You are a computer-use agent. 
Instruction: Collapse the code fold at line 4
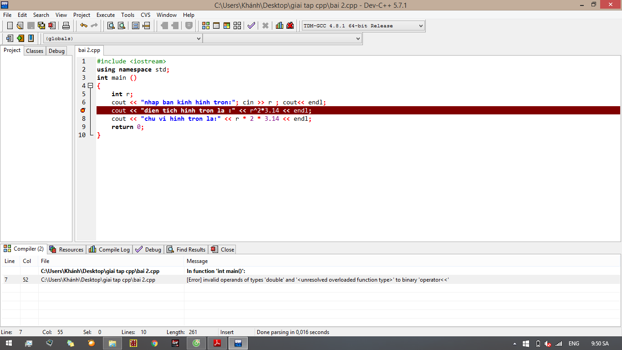pyautogui.click(x=90, y=86)
